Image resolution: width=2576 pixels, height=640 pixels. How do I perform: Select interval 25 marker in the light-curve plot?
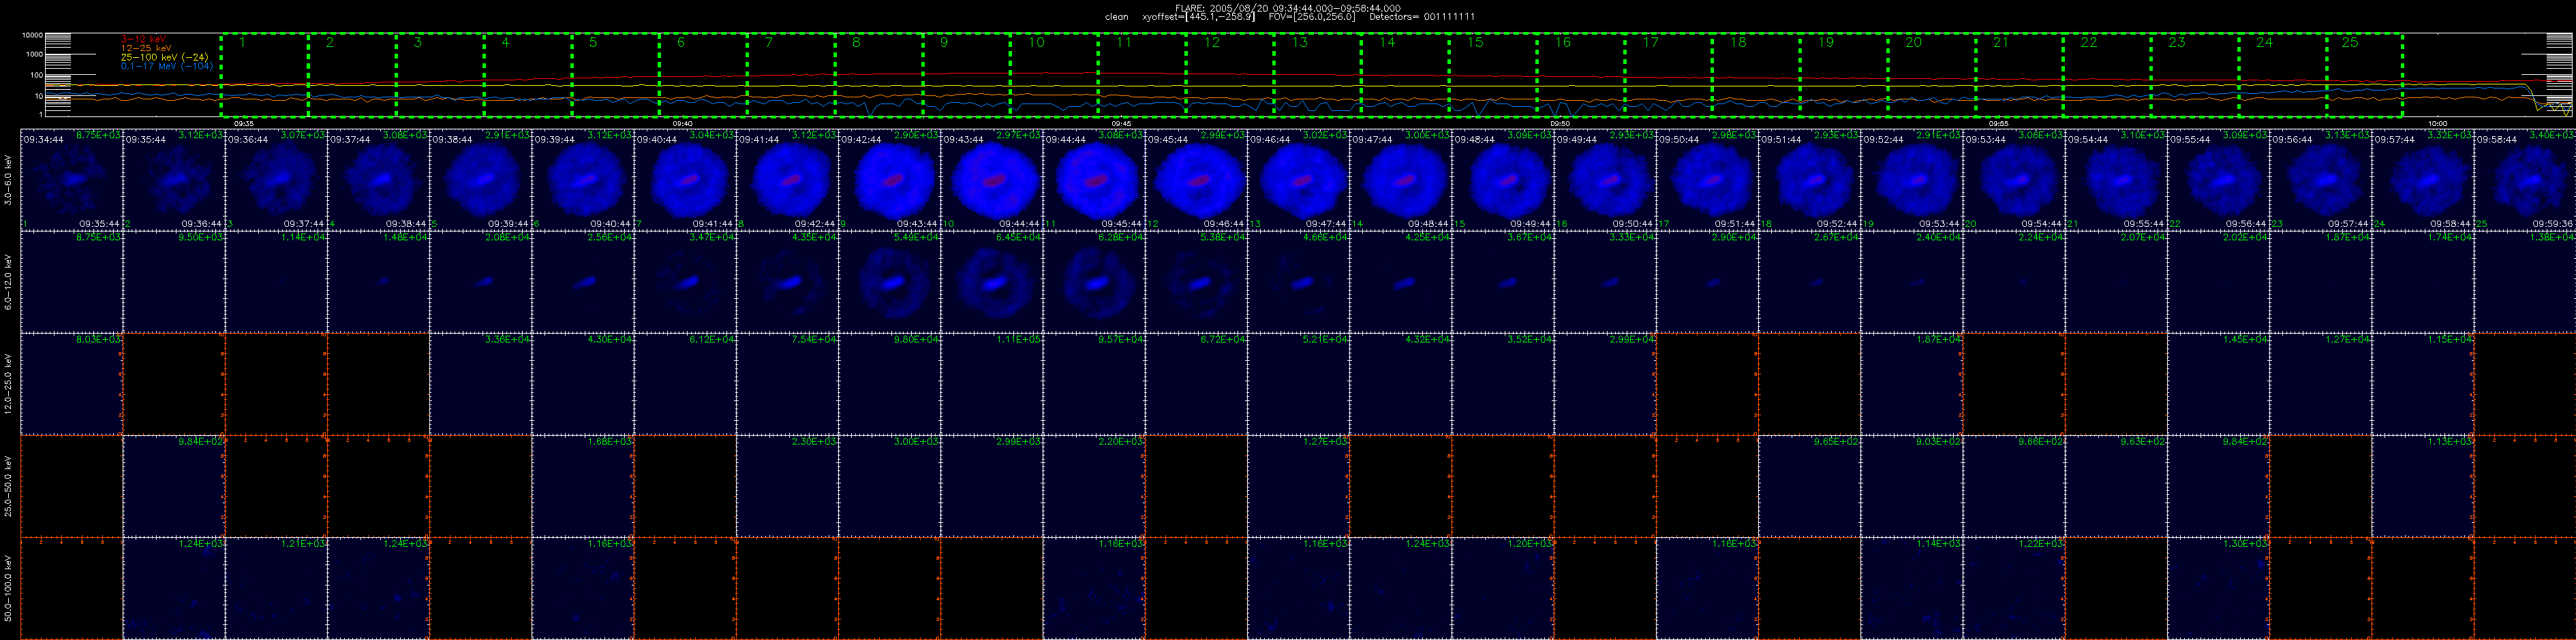(x=2350, y=43)
